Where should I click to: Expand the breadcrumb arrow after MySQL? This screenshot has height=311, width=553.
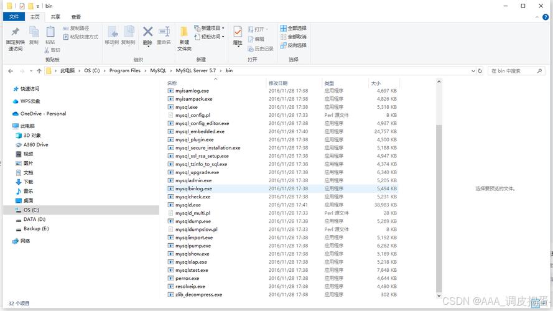(170, 71)
